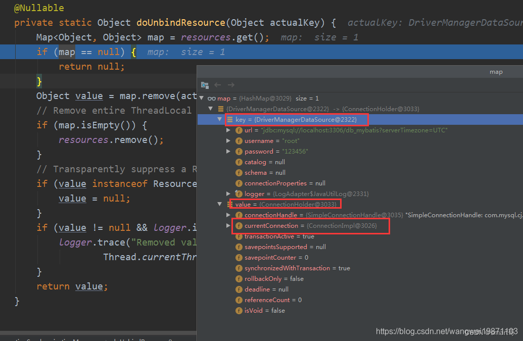Screen dimensions: 523x341
Task: Click the map watch glasses icon
Action: pyautogui.click(x=211, y=99)
